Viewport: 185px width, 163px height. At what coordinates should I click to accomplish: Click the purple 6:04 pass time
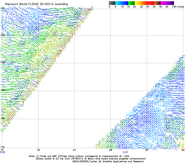[x=2, y=152]
